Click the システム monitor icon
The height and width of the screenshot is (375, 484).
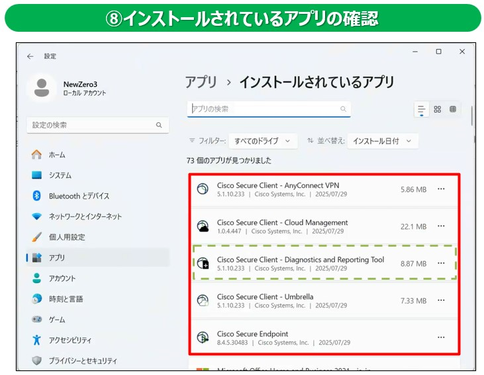(x=36, y=175)
